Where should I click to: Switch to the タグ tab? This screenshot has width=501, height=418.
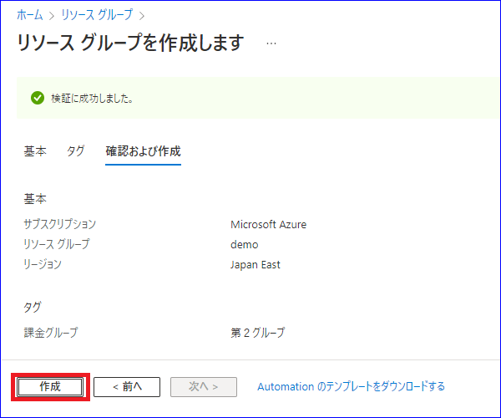click(76, 151)
